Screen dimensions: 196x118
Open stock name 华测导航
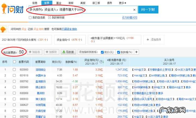41,105
